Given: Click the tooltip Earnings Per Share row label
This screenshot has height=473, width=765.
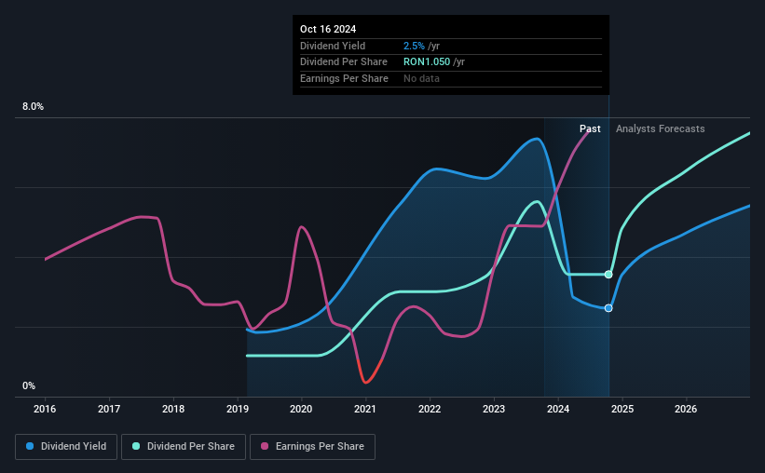Looking at the screenshot, I should click(x=344, y=78).
